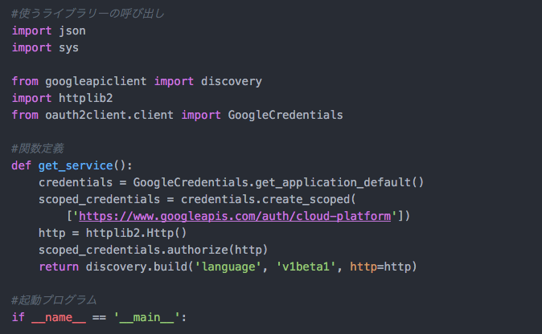The height and width of the screenshot is (334, 542).
Task: Click the 'v1beta1' string literal
Action: (306, 267)
